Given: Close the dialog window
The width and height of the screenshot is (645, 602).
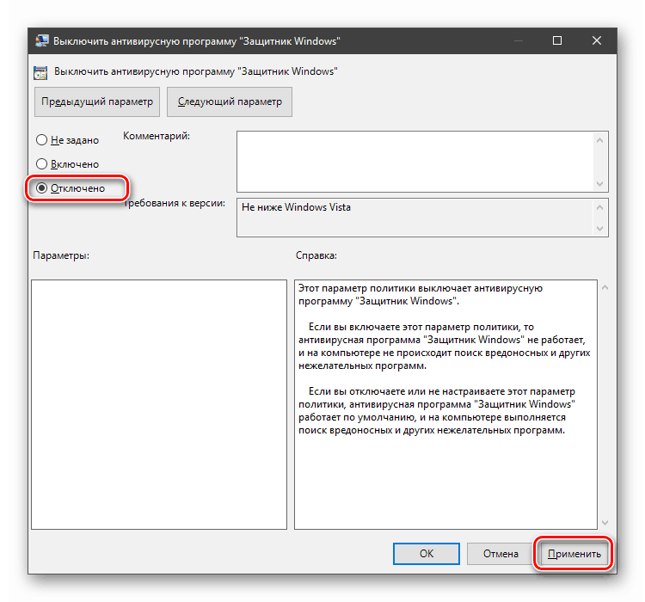Looking at the screenshot, I should [597, 40].
